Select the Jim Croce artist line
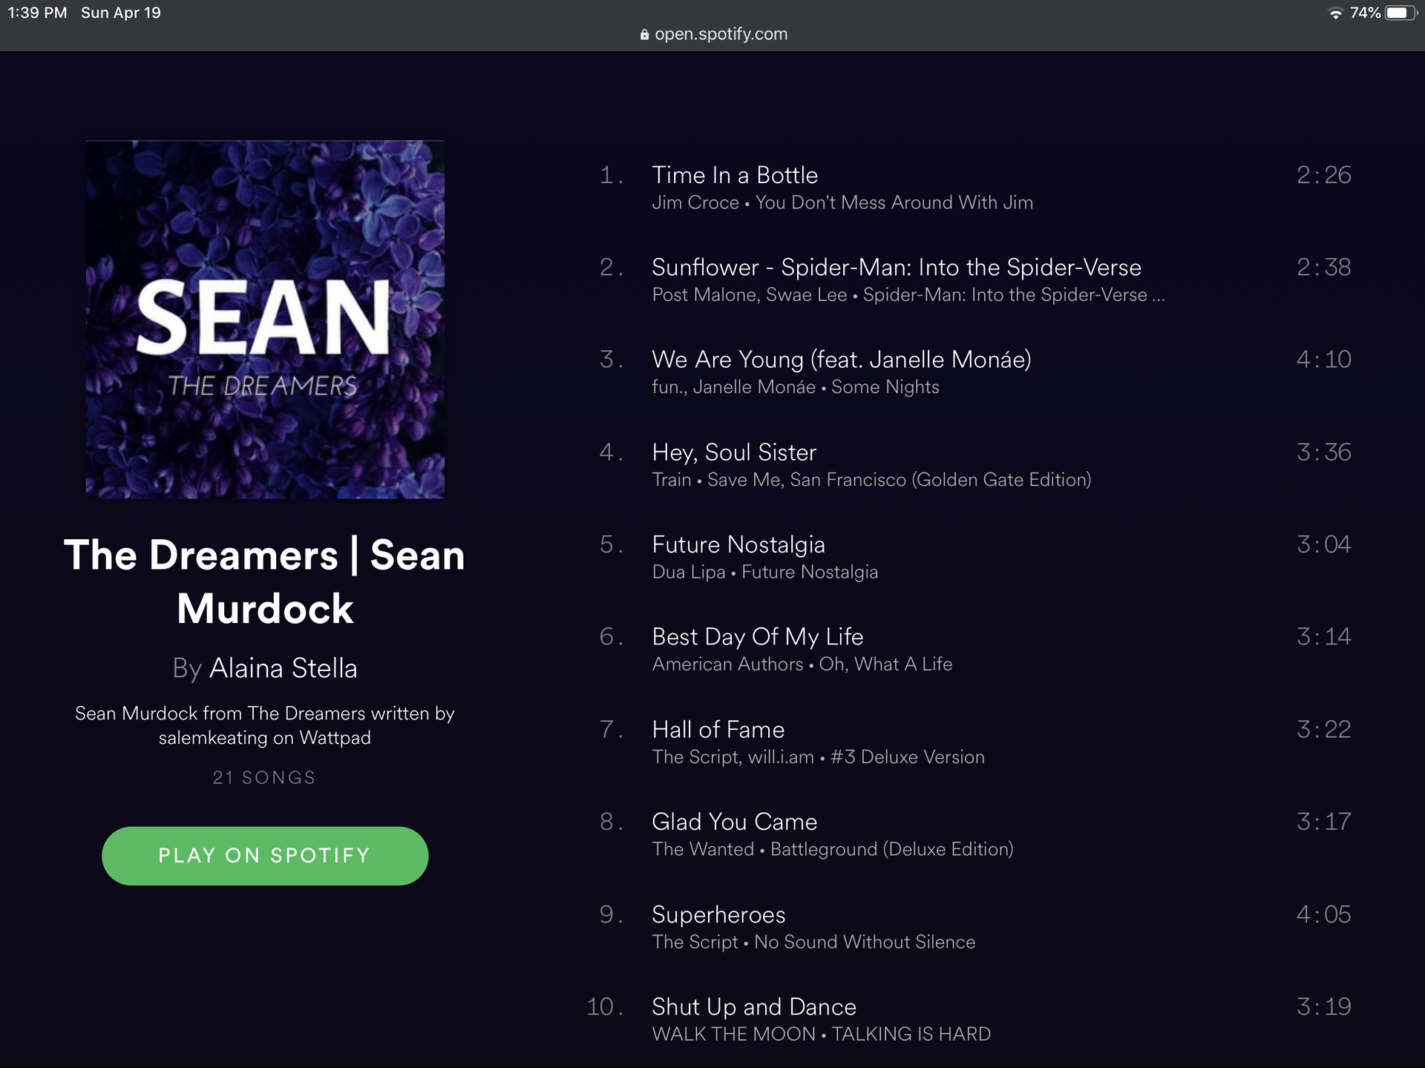This screenshot has height=1068, width=1425. tap(842, 202)
